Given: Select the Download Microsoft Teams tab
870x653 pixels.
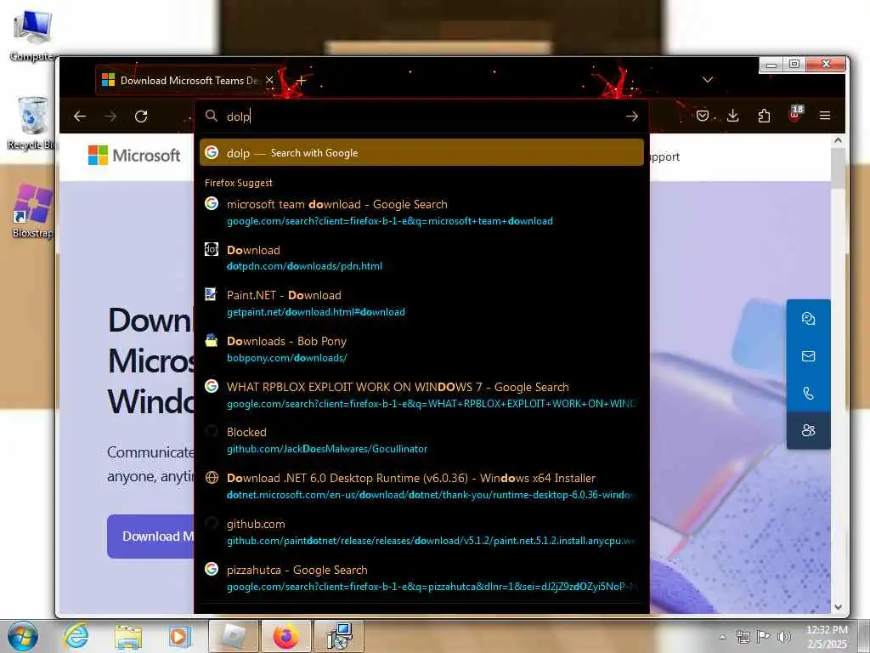Looking at the screenshot, I should click(187, 81).
